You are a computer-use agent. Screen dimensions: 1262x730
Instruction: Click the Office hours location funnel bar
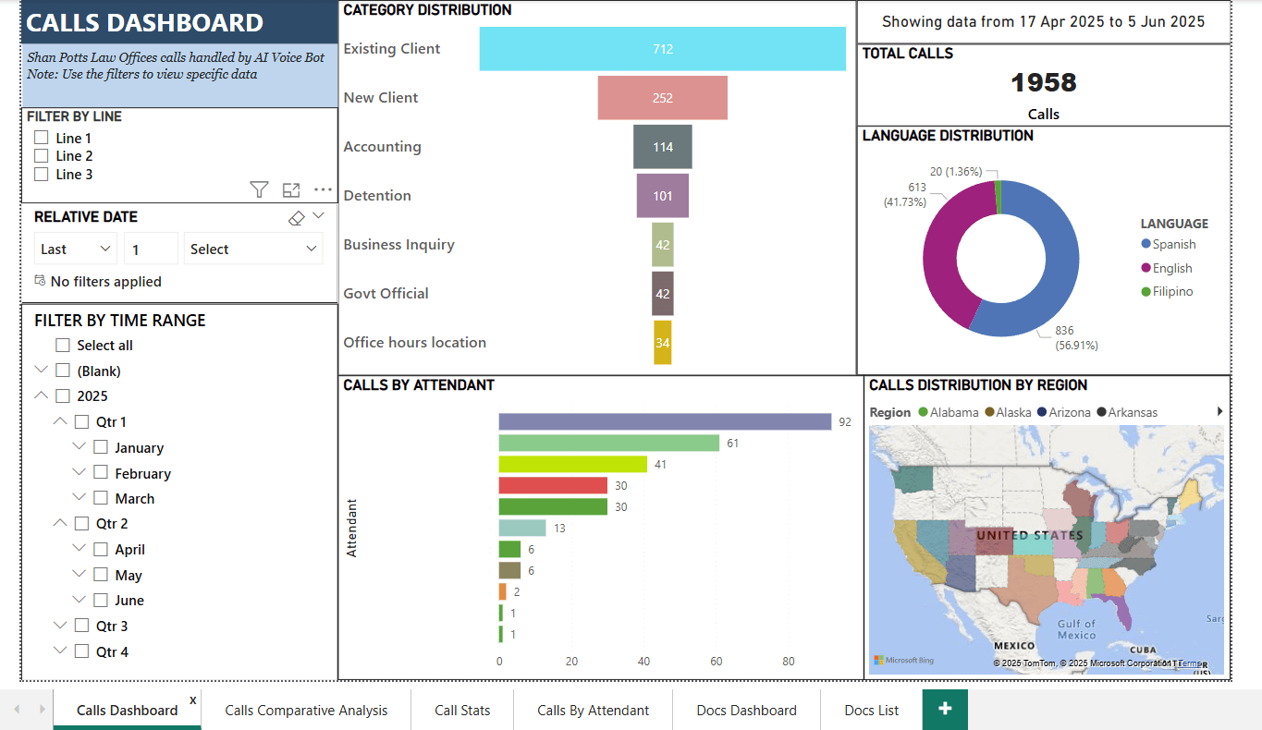(x=662, y=343)
